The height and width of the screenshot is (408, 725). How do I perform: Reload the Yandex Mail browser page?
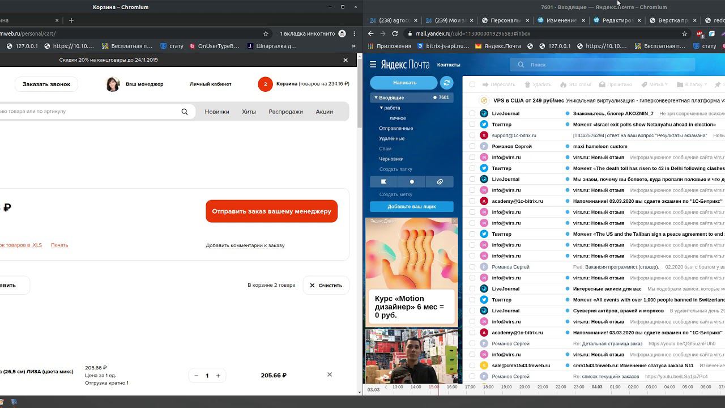395,33
